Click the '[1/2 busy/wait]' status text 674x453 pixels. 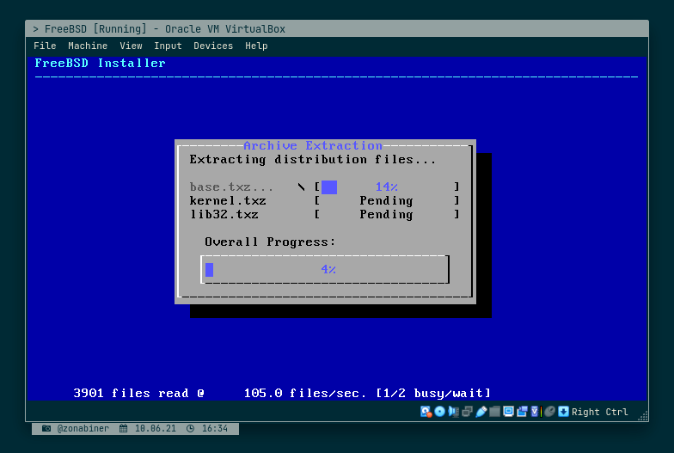pos(433,394)
